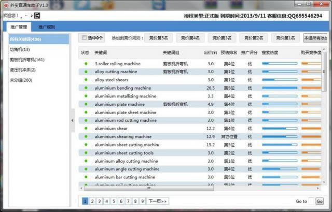Click the logout icon beside the welcome text
The height and width of the screenshot is (212, 332).
(x=37, y=16)
